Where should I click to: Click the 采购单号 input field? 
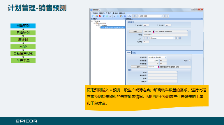click(163, 75)
